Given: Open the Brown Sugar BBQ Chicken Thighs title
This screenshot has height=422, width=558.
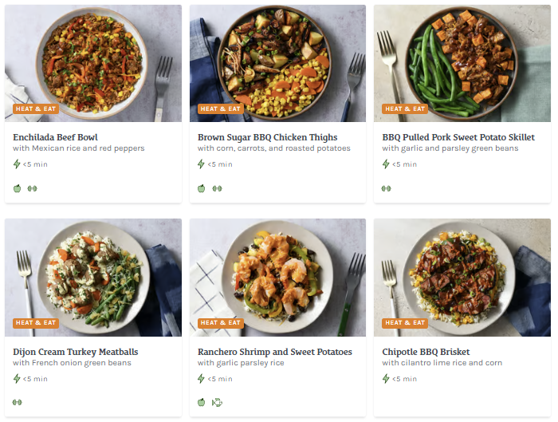Looking at the screenshot, I should (267, 137).
